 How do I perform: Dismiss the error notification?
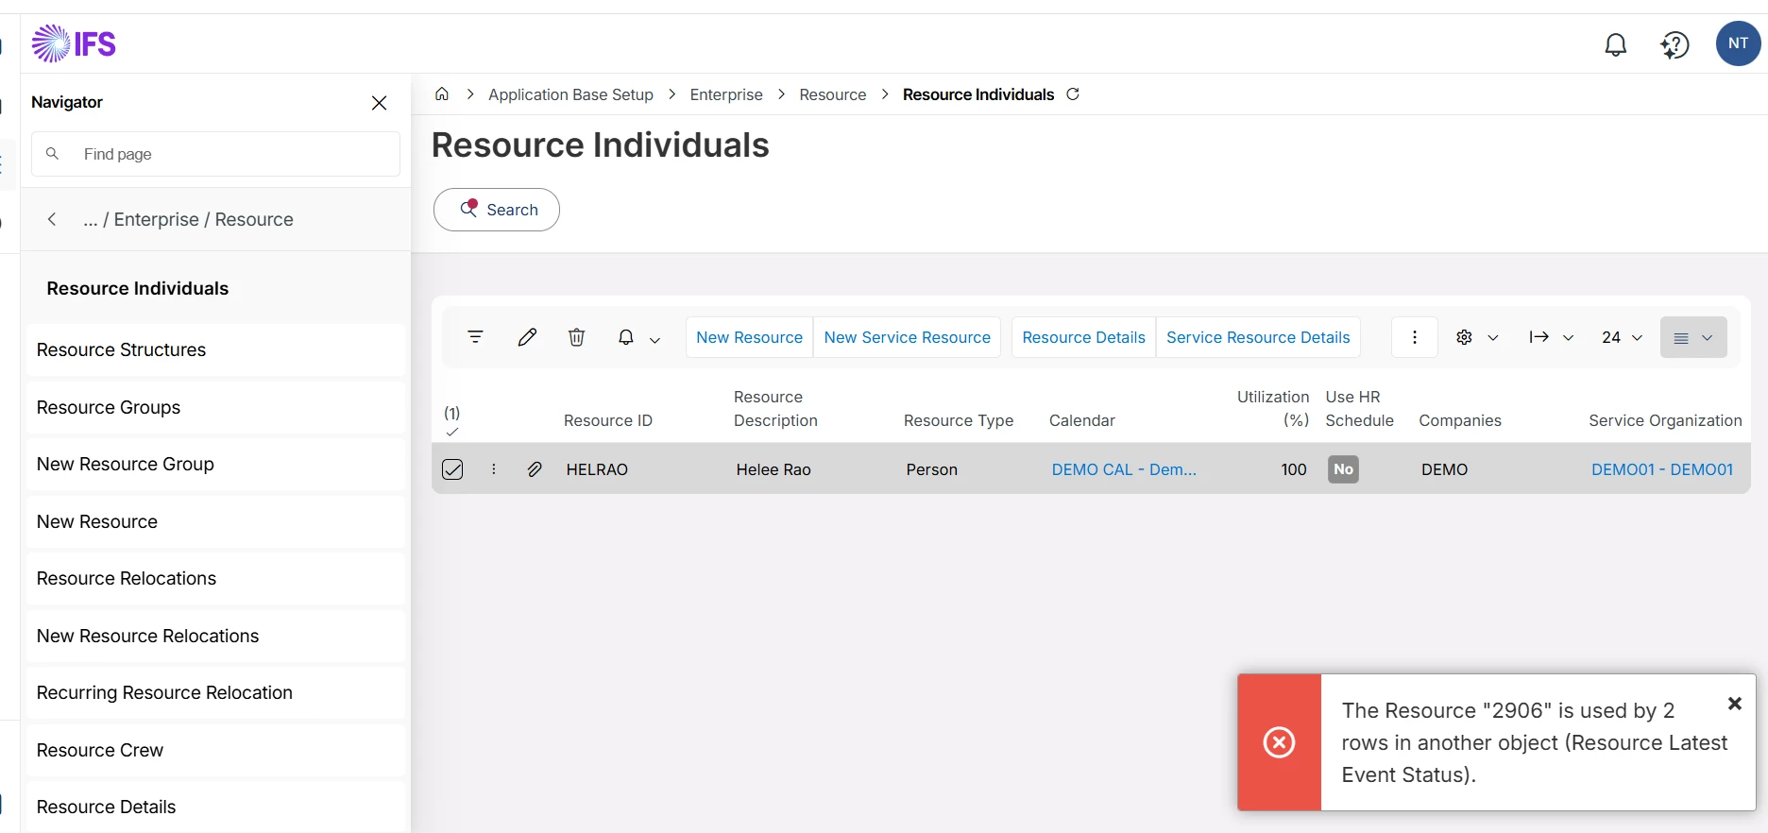(x=1735, y=704)
